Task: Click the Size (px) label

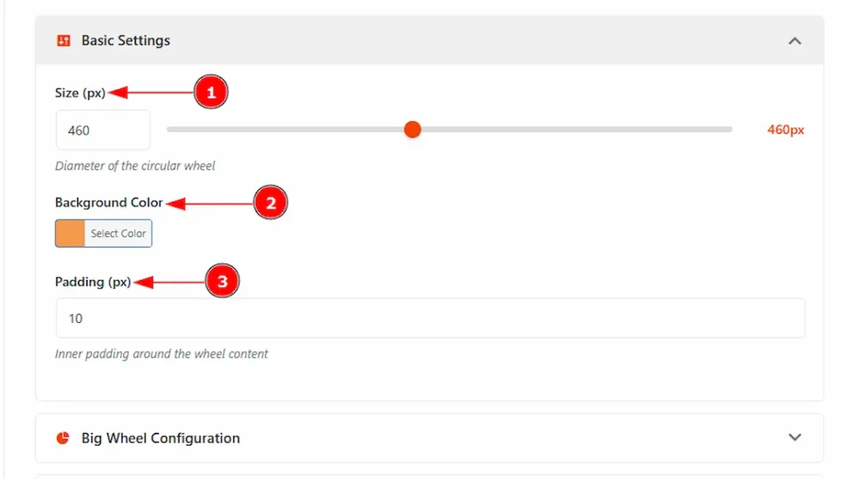Action: click(80, 93)
